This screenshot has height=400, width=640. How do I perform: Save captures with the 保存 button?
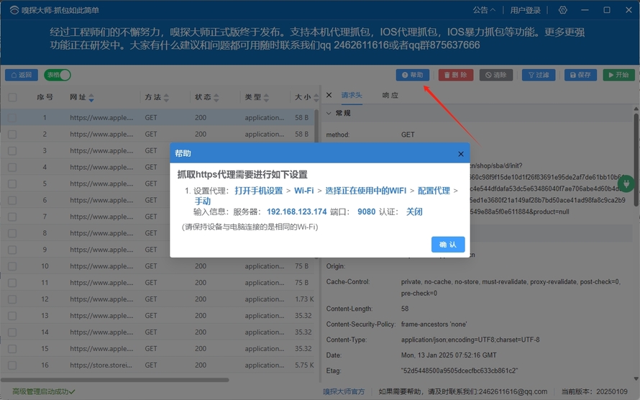(580, 75)
